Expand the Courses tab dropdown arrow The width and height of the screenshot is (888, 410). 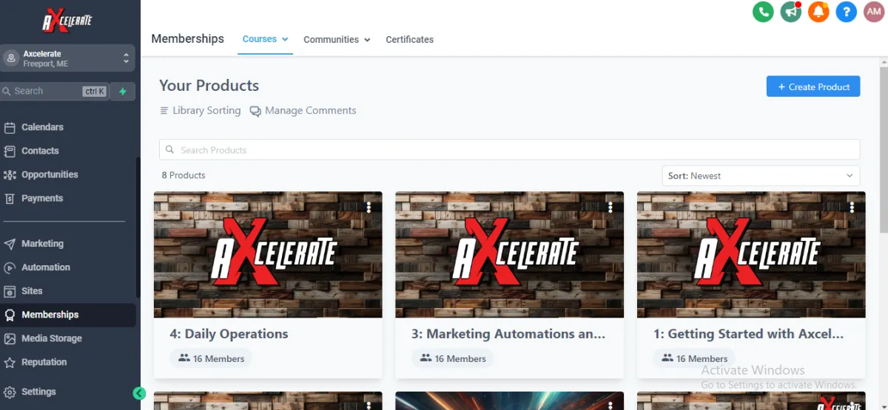285,39
